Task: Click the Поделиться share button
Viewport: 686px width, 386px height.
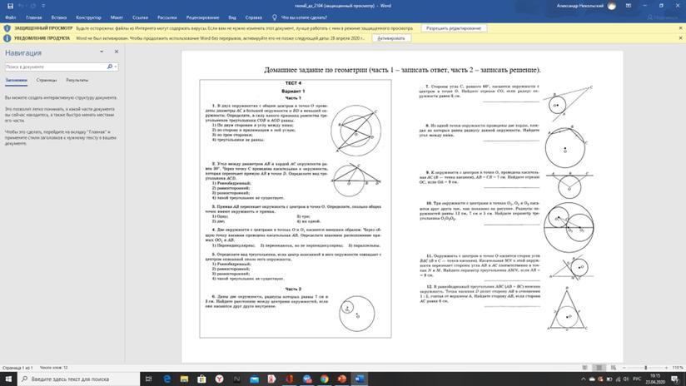Action: [x=663, y=17]
